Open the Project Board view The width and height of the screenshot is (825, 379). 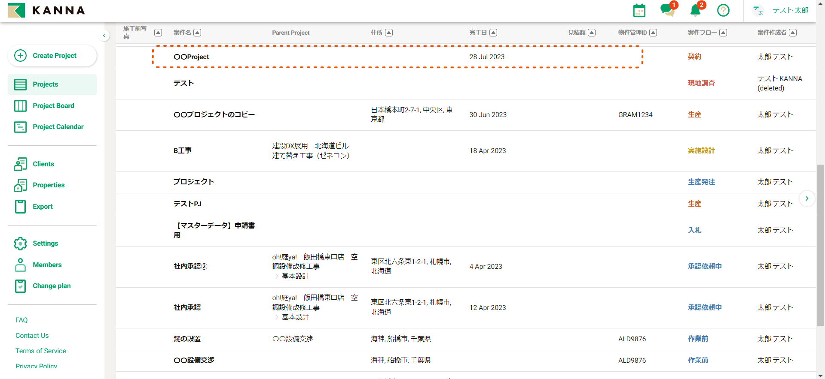pyautogui.click(x=53, y=106)
